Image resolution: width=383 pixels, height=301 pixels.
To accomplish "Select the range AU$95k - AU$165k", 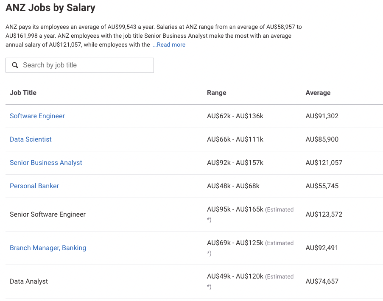I will point(235,209).
